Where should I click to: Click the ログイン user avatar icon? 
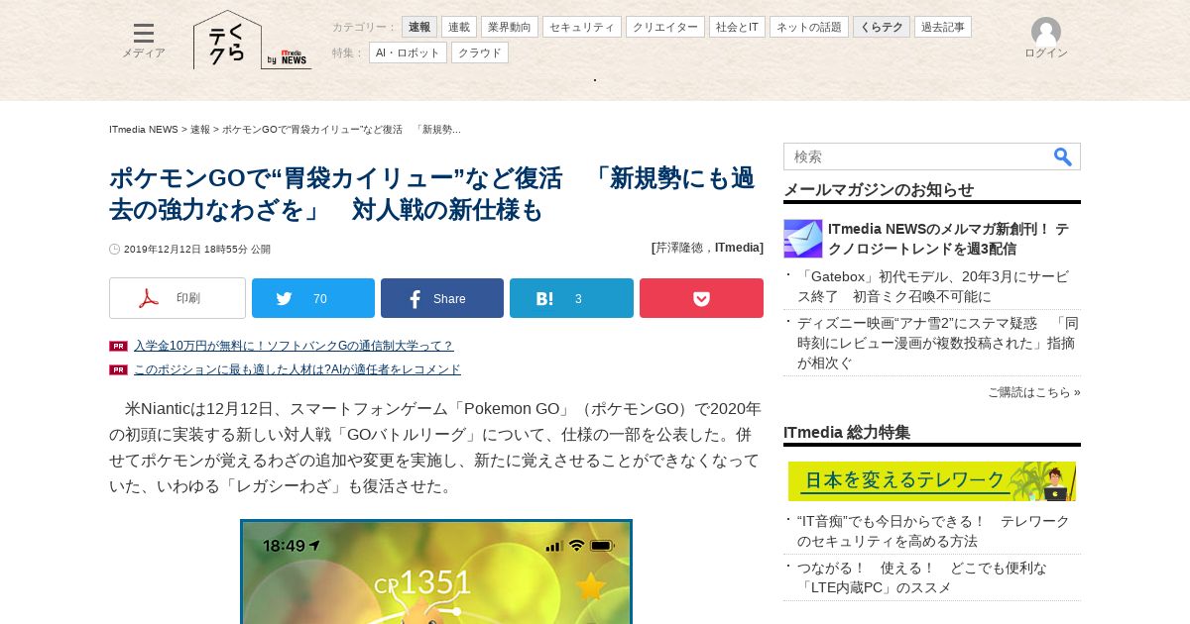(1046, 32)
